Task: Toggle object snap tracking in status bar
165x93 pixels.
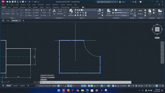Action: click(x=82, y=86)
